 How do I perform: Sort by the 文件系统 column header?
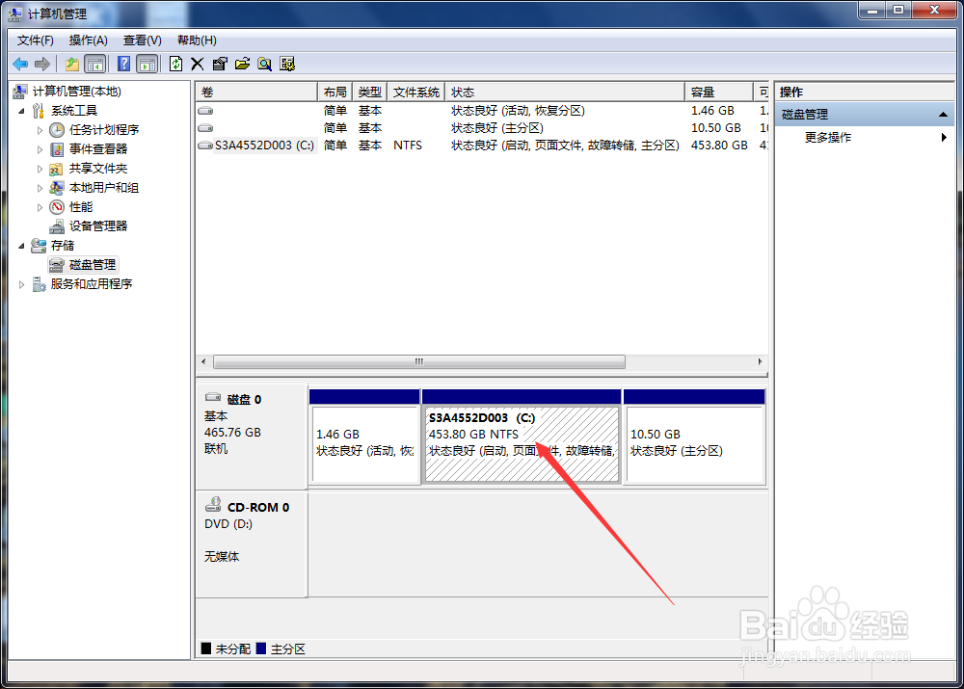(x=416, y=93)
